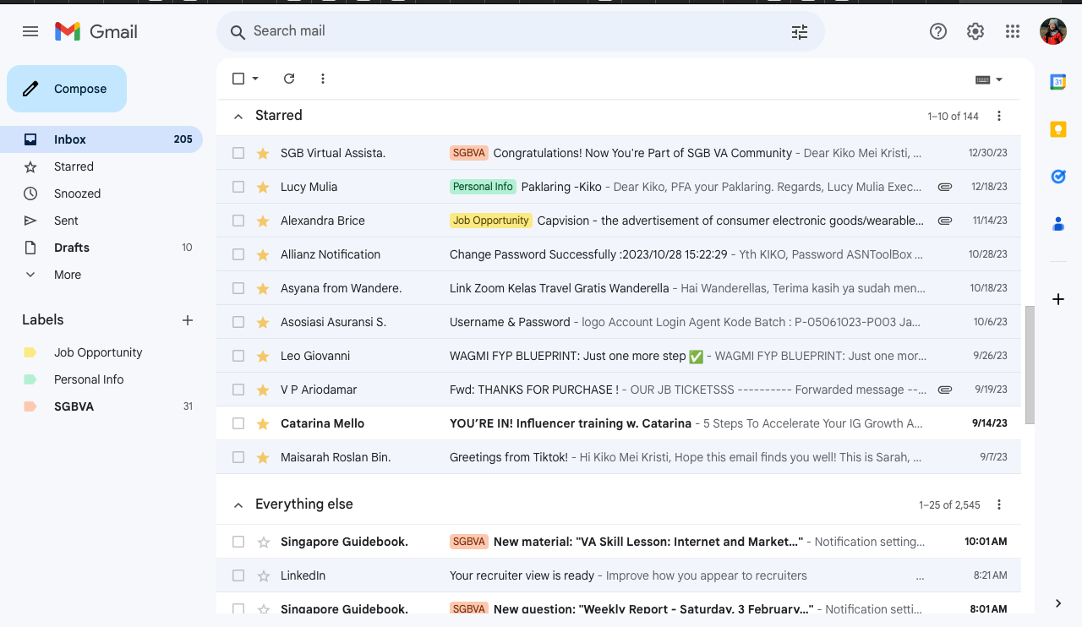Click attachment icon on V P Ariodamar email

[945, 390]
